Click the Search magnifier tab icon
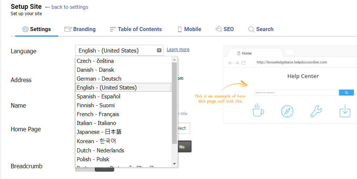The image size is (357, 179). (251, 29)
